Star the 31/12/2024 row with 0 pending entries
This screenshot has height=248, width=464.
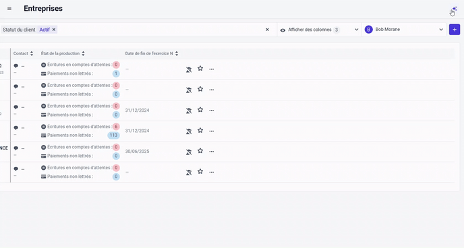pos(200,110)
